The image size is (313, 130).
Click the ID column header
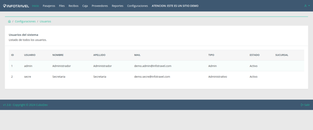pos(12,55)
